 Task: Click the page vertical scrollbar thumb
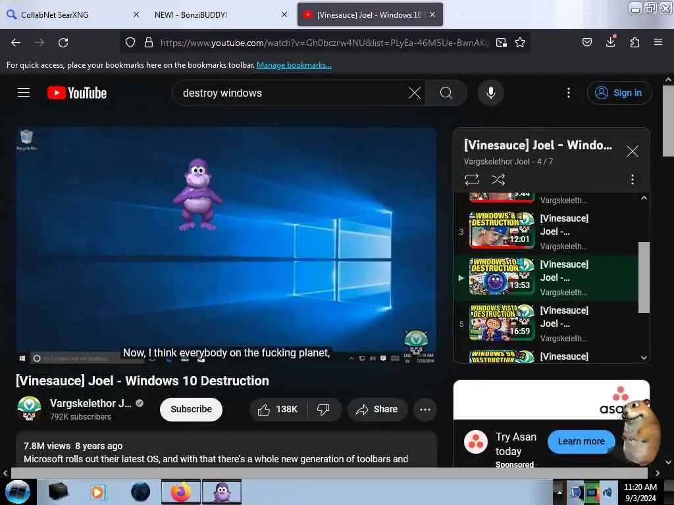click(x=669, y=121)
